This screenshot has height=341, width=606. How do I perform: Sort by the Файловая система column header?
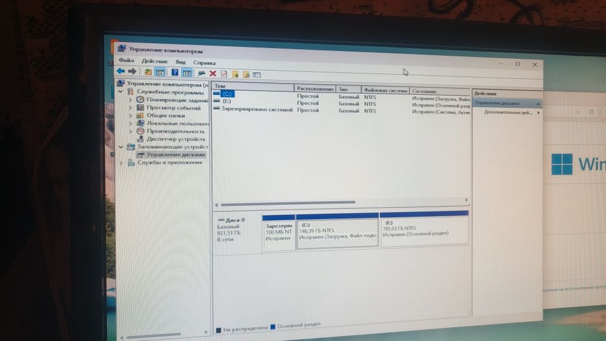point(385,90)
